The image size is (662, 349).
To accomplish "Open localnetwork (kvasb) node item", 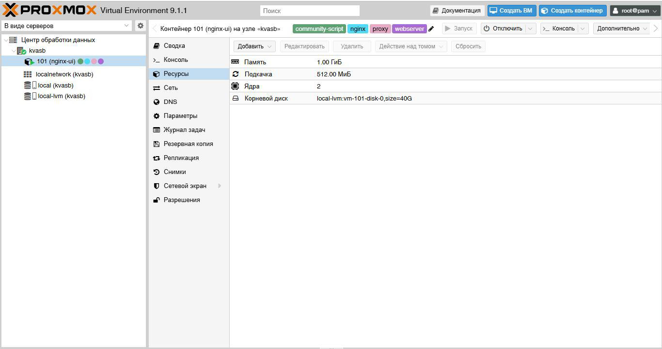I will click(x=64, y=74).
